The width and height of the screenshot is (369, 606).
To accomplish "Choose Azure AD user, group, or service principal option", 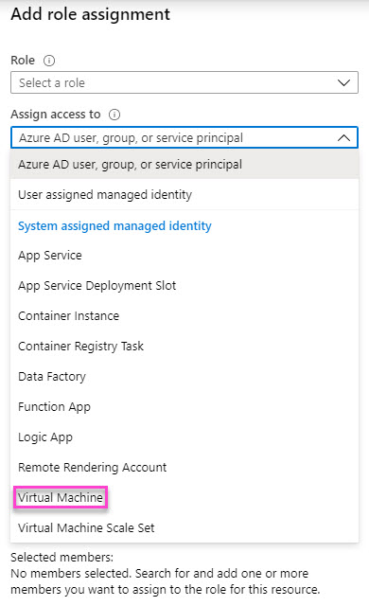I will [x=184, y=164].
